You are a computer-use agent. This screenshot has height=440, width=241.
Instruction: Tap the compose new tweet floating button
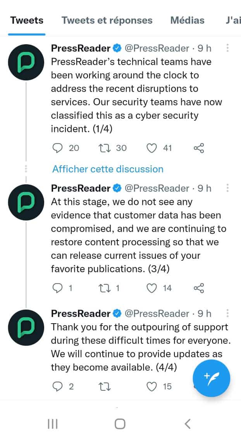coord(212,378)
